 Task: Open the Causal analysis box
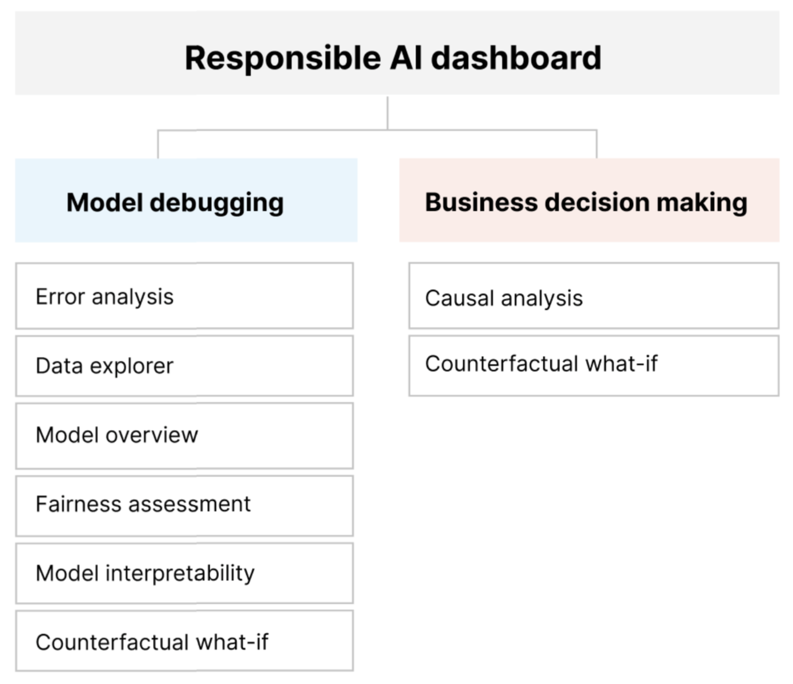593,296
